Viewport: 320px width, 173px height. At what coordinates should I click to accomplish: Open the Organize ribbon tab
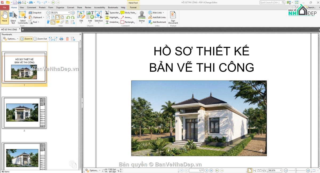(x=60, y=7)
